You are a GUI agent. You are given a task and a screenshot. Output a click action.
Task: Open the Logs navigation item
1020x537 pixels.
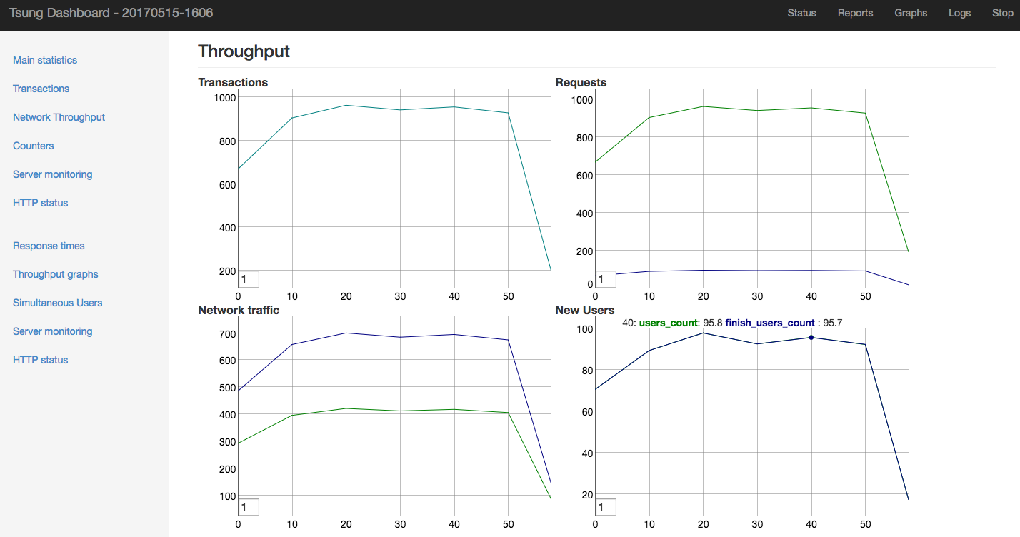pyautogui.click(x=959, y=13)
